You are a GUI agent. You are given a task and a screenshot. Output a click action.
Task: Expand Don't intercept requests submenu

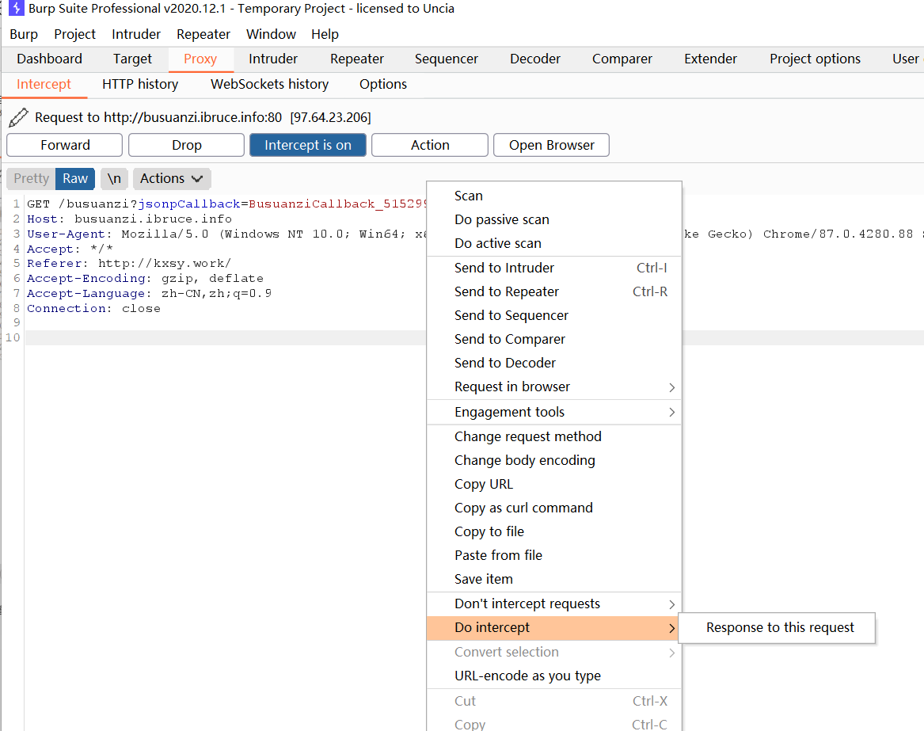coord(554,603)
